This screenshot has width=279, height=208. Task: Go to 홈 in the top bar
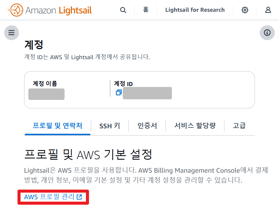[x=146, y=10]
